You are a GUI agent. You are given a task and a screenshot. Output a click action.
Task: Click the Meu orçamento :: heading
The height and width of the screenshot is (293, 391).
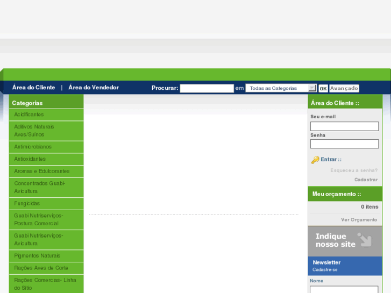tap(337, 194)
